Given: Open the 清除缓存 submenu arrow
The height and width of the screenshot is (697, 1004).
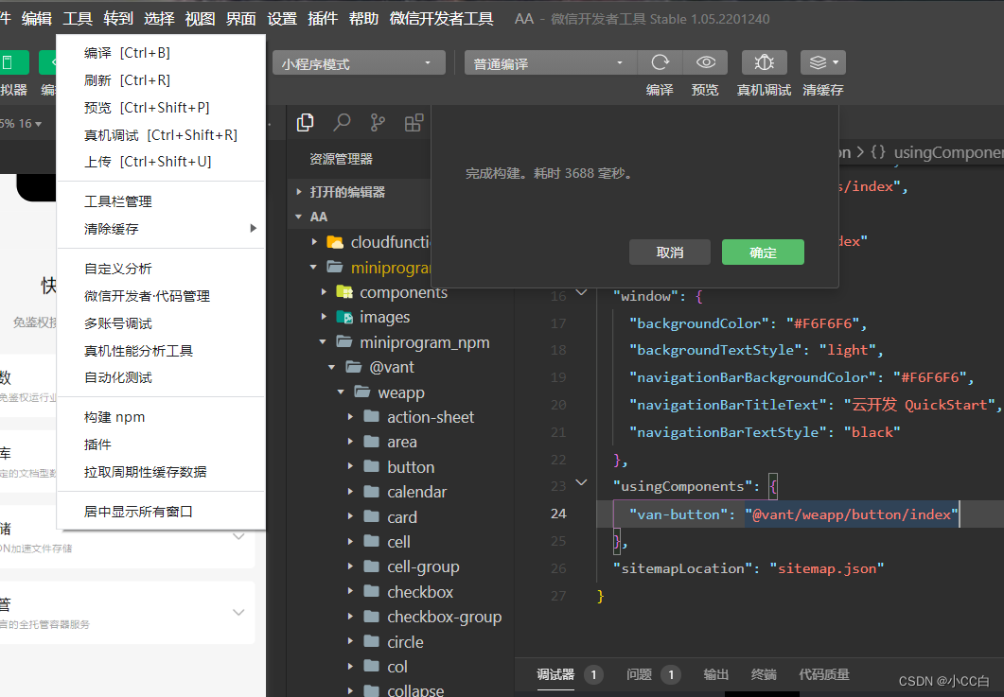Looking at the screenshot, I should 255,227.
